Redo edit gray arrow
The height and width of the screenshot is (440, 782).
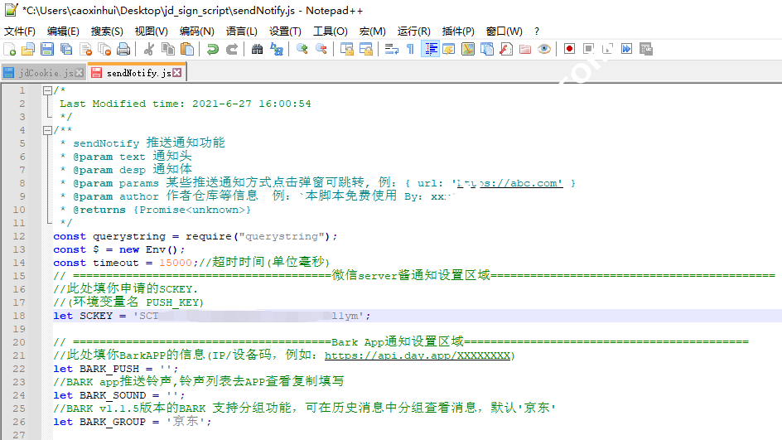coord(231,49)
